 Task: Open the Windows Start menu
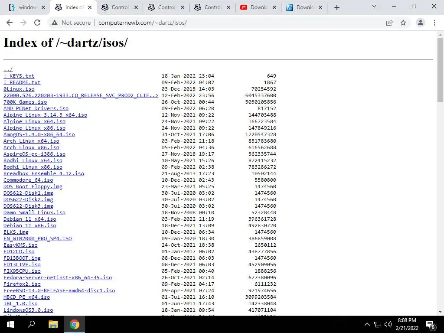tap(10, 324)
